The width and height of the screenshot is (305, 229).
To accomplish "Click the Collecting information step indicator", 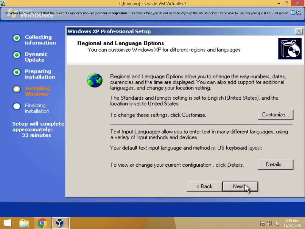I will [x=17, y=38].
